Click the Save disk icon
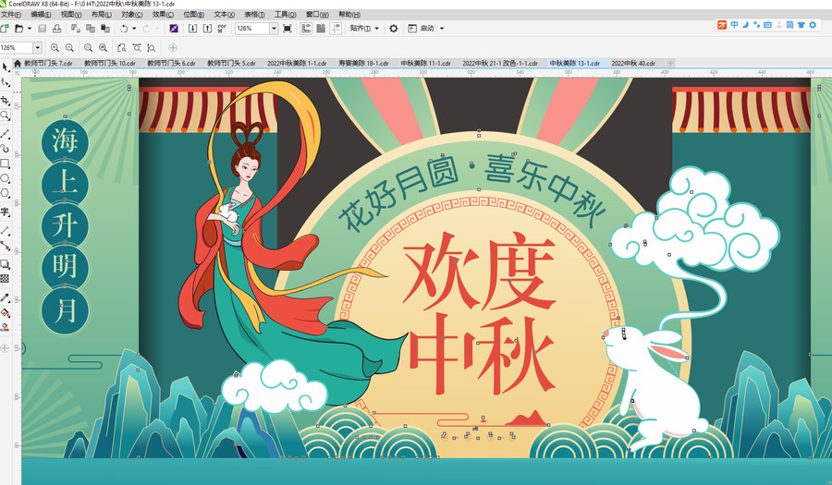The height and width of the screenshot is (485, 832). click(42, 28)
